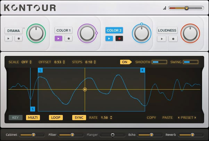The height and width of the screenshot is (141, 209).
Task: Change the RATE 1.56 value stepper
Action: pos(106,118)
